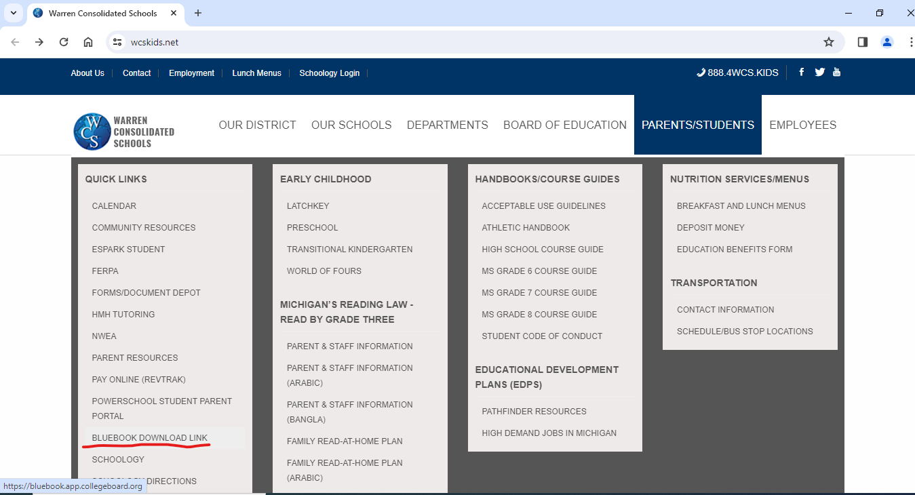Open the YouTube icon in header
The width and height of the screenshot is (915, 495).
836,72
